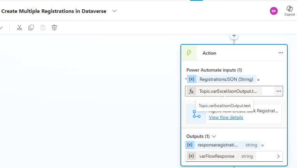Click the RP user avatar
The width and height of the screenshot is (297, 168).
(274, 11)
